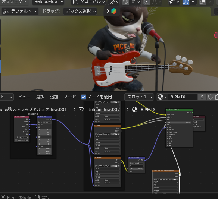Click the bass弦ストラップアルファ_low.001 breadcrumb
Screen dimensions: 218x199
[33, 110]
